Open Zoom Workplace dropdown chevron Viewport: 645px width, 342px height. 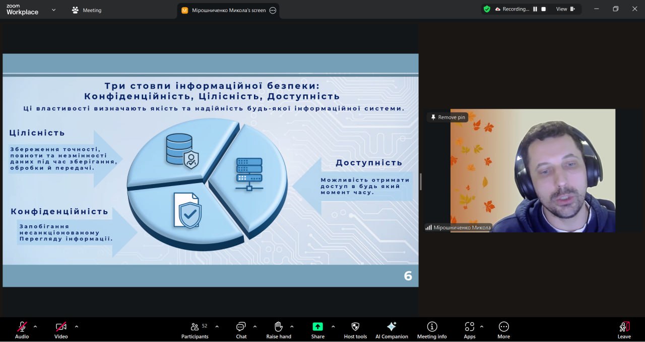(x=54, y=10)
